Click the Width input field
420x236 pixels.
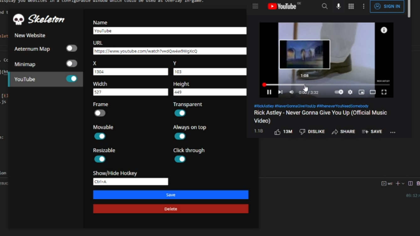130,92
